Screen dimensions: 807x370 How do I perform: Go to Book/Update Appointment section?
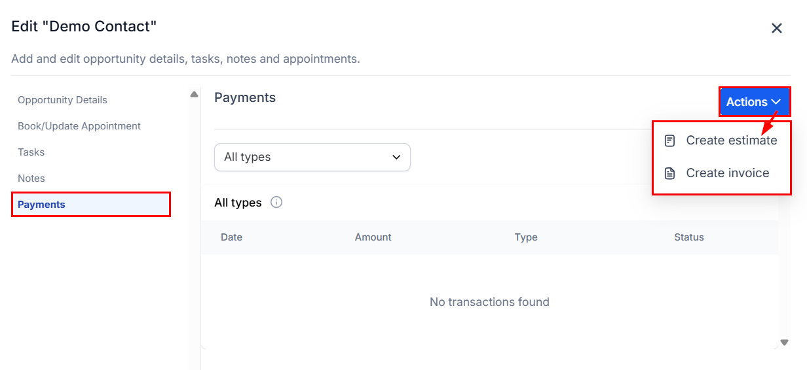pos(79,126)
